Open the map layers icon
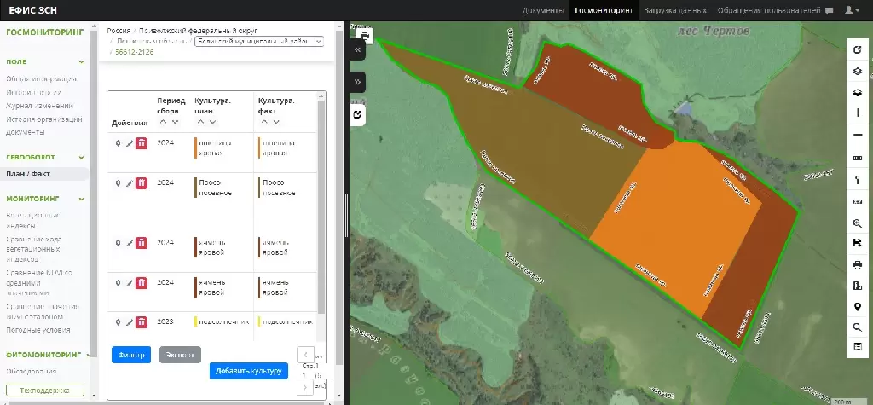This screenshot has height=405, width=873. (x=858, y=72)
